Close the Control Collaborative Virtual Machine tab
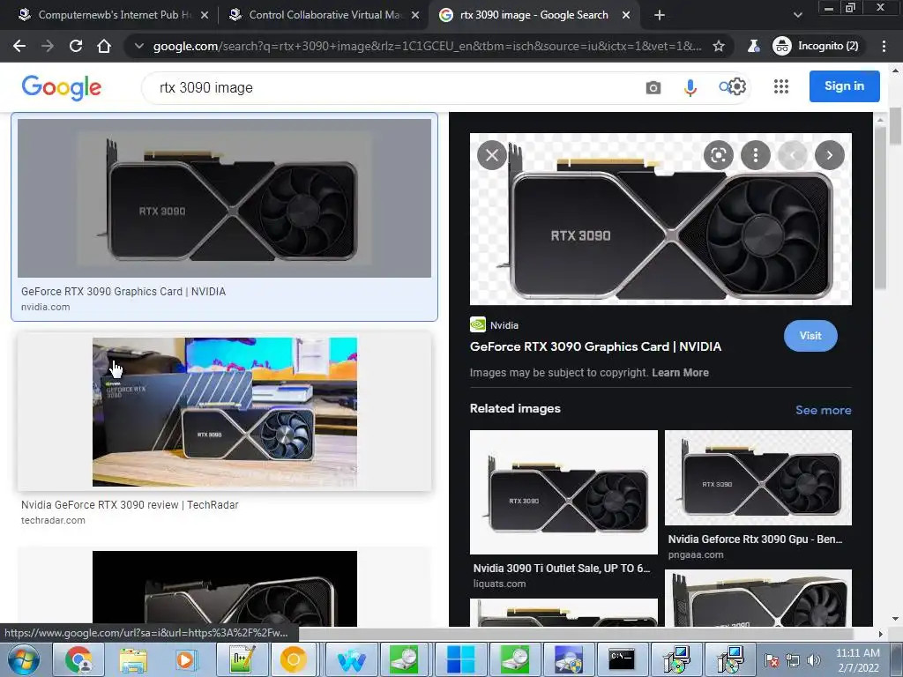Screen dimensions: 903x677 pyautogui.click(x=415, y=15)
